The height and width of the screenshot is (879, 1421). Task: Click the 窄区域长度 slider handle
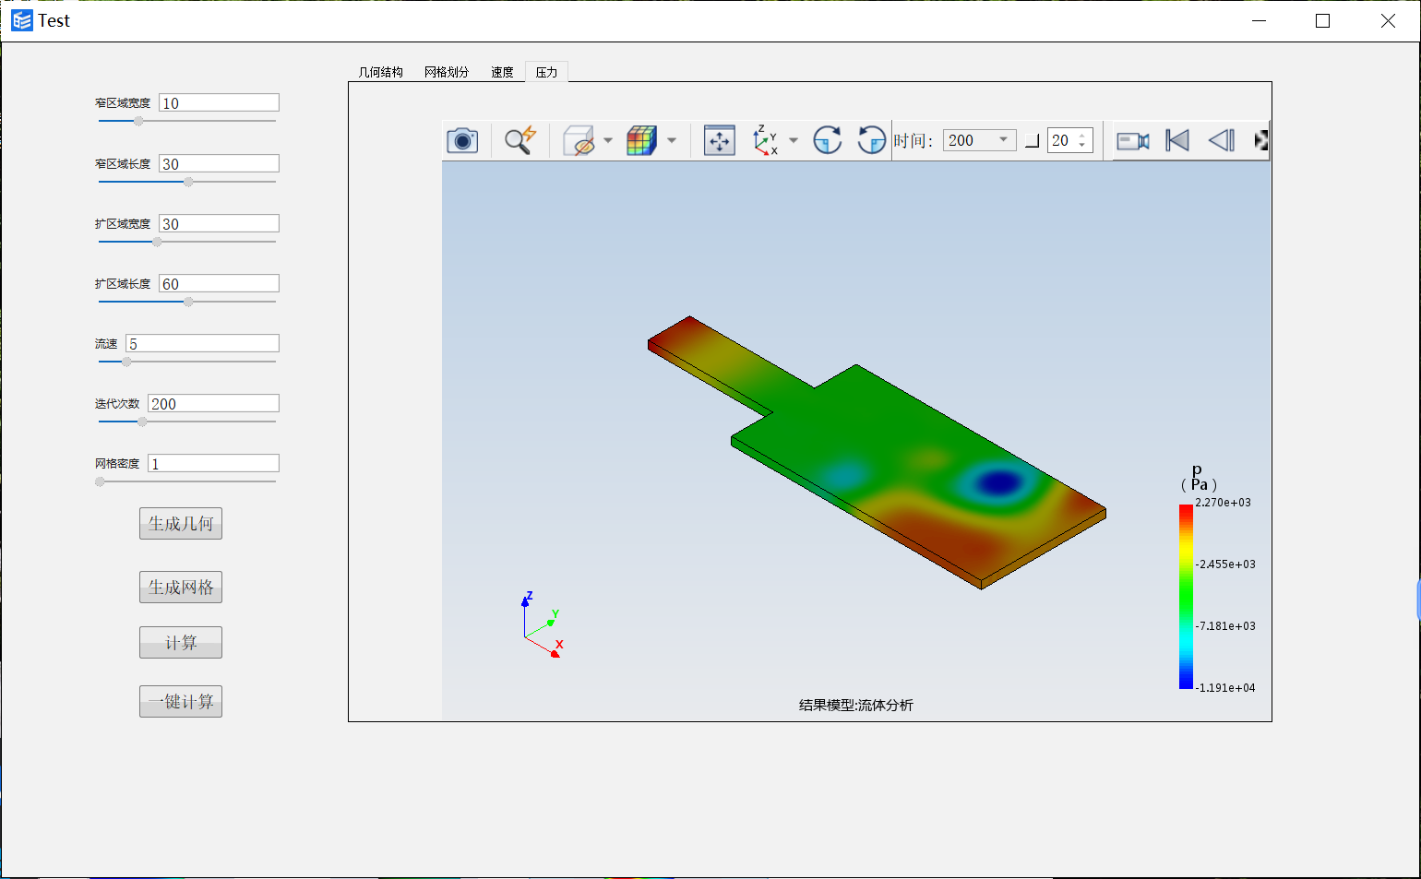point(188,182)
